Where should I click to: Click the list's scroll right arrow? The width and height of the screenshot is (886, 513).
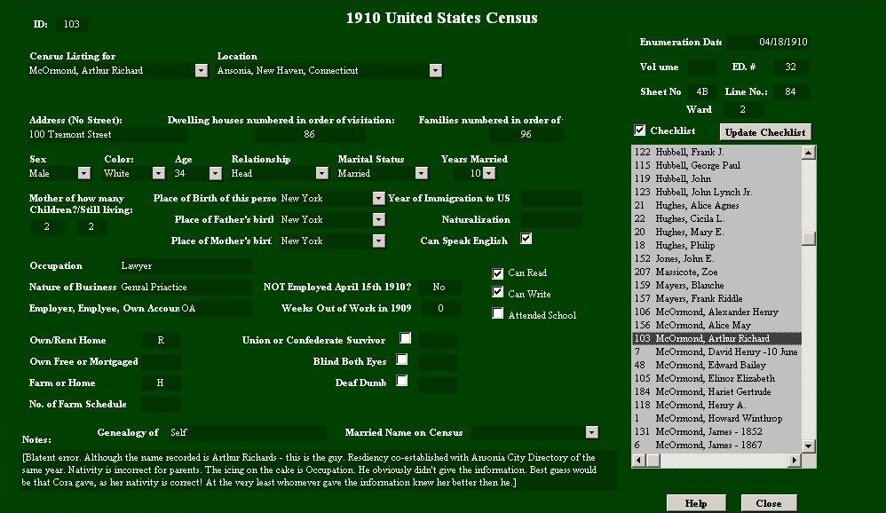795,460
